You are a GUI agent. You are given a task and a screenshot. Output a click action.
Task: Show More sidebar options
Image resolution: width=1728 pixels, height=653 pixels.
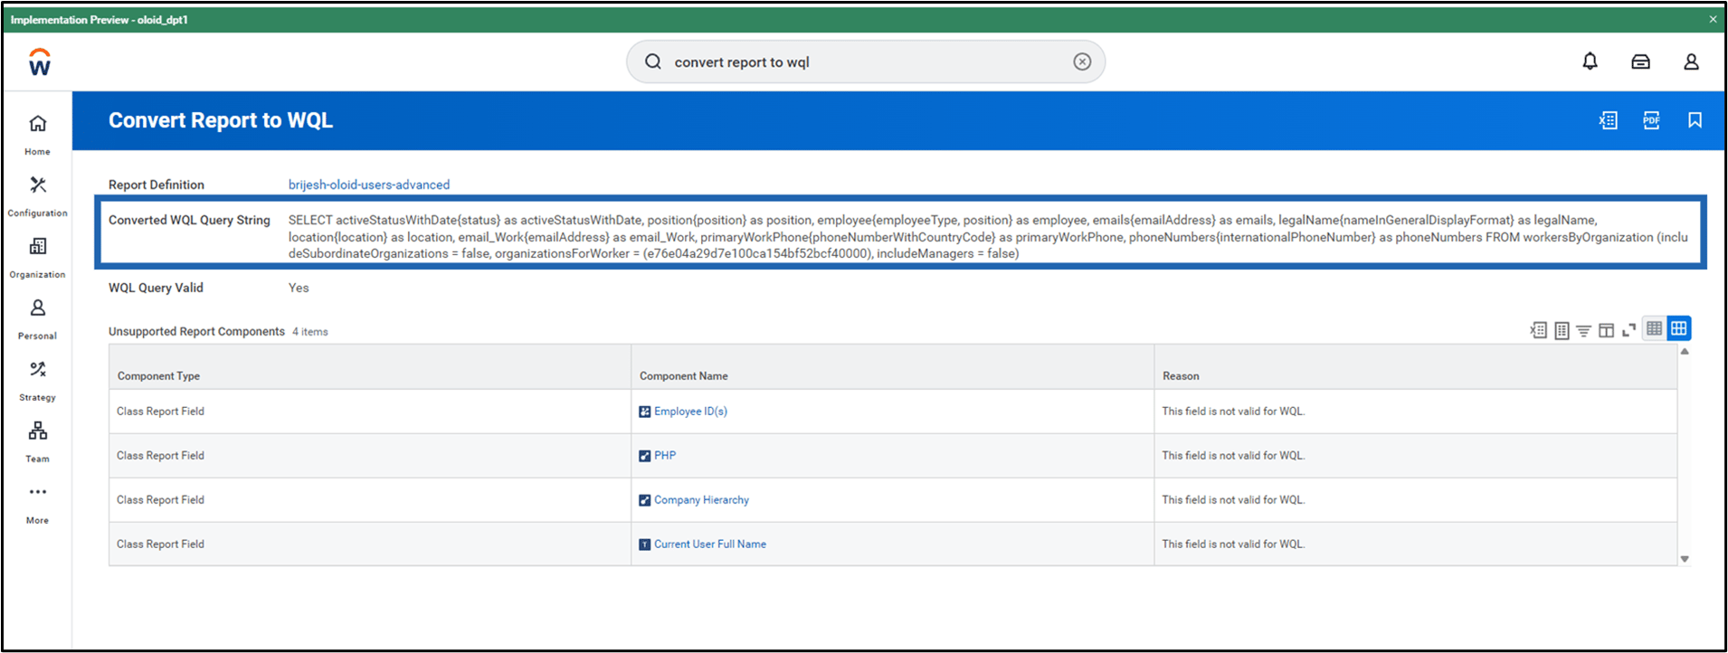click(x=37, y=503)
